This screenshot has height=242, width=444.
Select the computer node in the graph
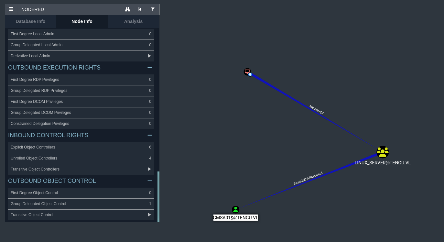(247, 72)
